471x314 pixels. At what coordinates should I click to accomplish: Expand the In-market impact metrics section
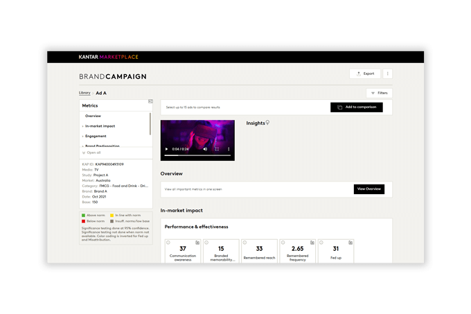tap(100, 126)
